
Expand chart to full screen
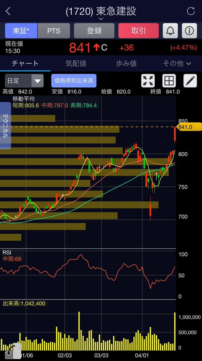148,81
